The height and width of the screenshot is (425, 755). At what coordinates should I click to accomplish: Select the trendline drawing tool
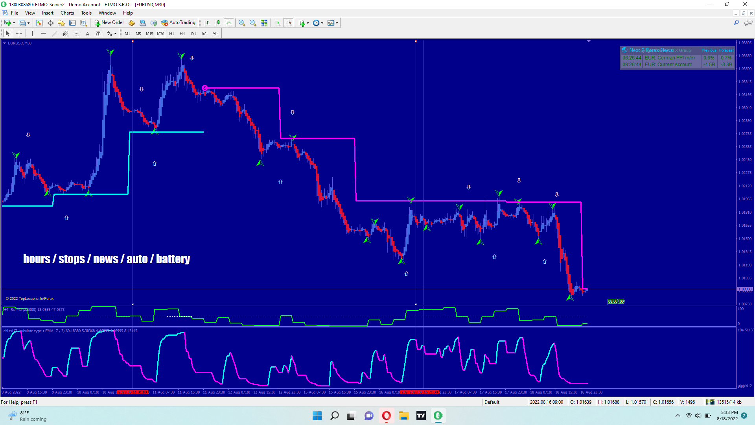[55, 34]
